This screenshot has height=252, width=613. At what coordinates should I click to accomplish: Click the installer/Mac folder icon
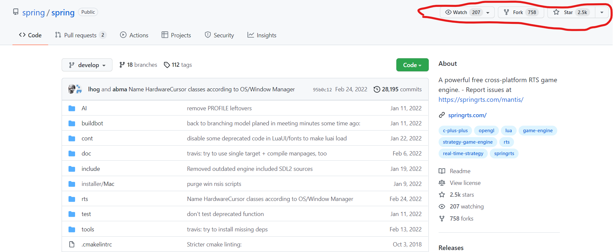click(72, 184)
